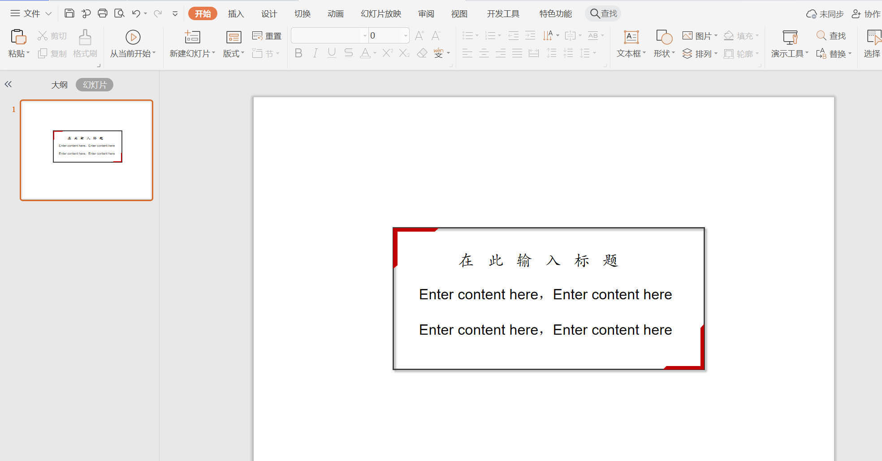The width and height of the screenshot is (882, 461).
Task: Toggle Italic formatting button
Action: pyautogui.click(x=315, y=53)
